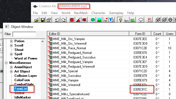
Task: Select ColorForm in the tree
Action: click(22, 80)
